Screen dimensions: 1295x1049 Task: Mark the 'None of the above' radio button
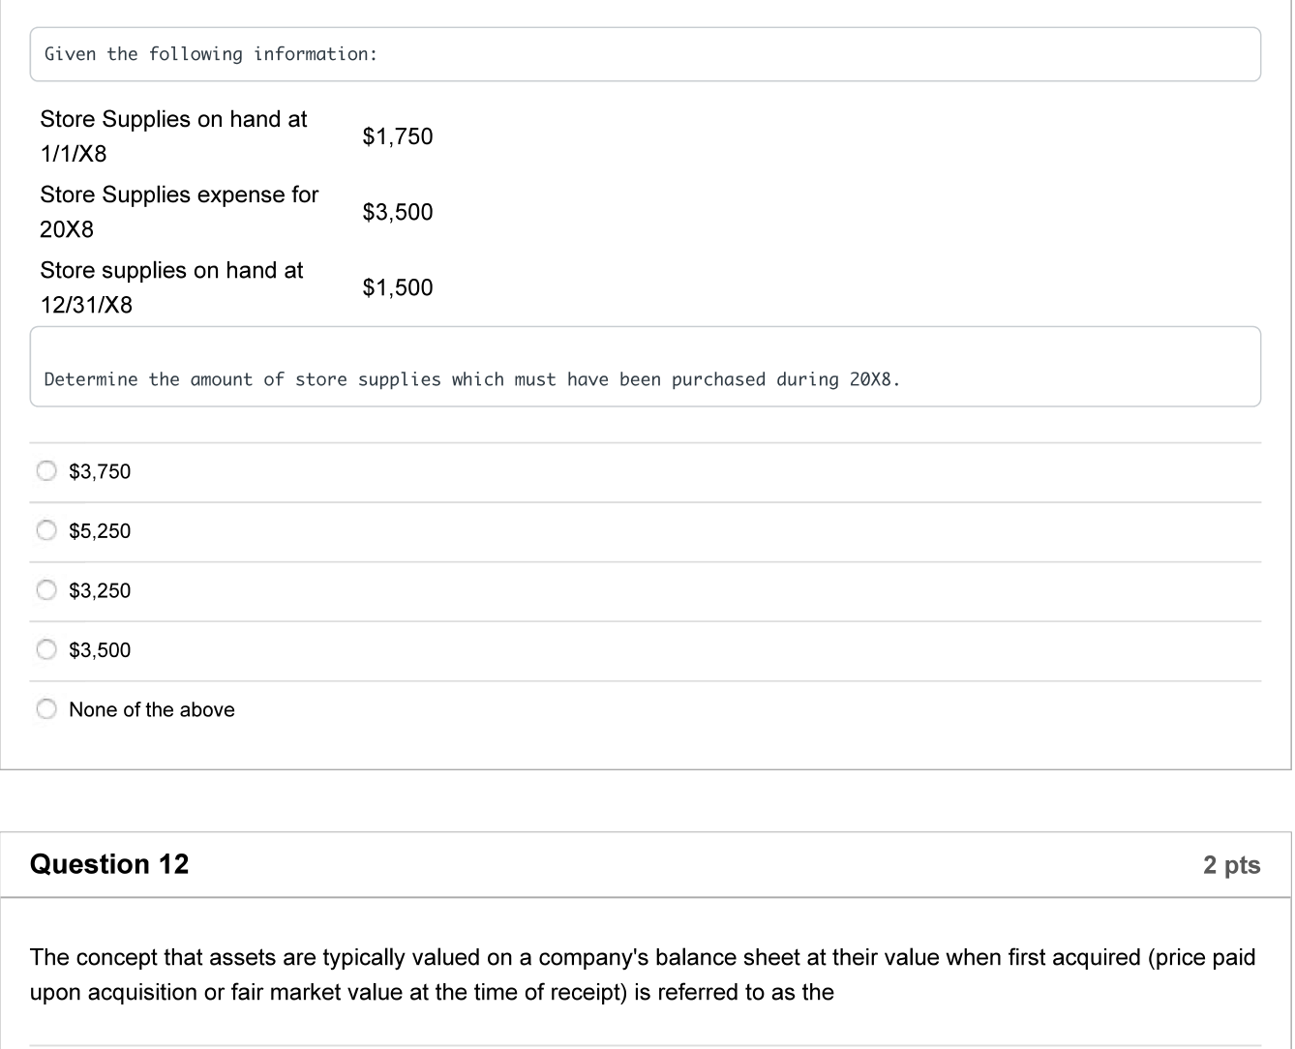point(46,709)
